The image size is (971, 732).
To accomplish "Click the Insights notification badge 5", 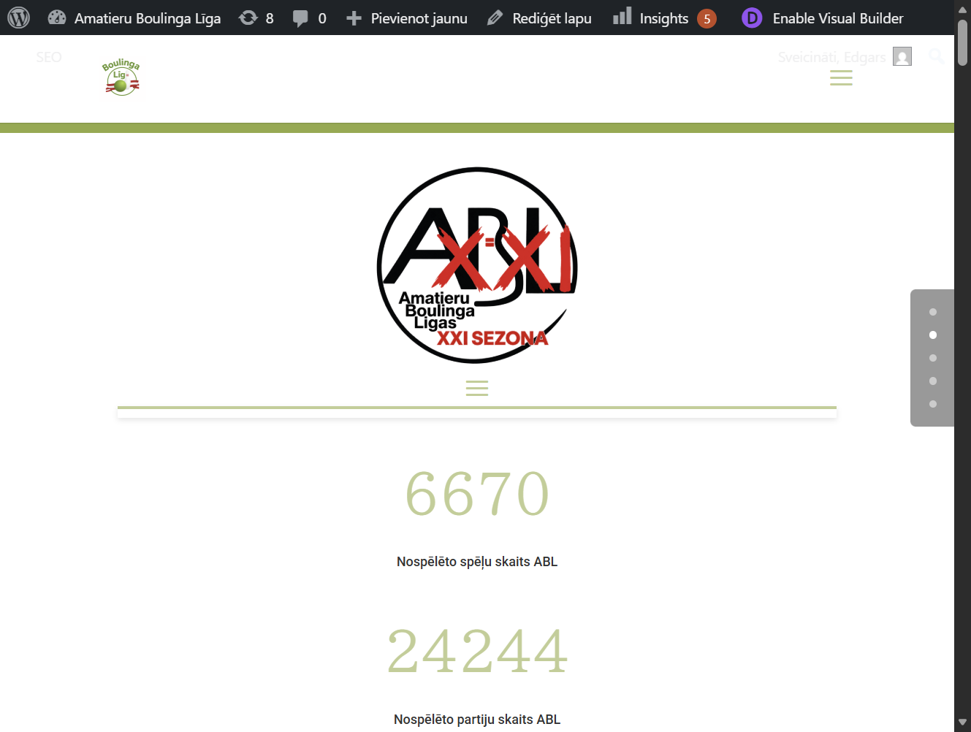I will tap(707, 18).
